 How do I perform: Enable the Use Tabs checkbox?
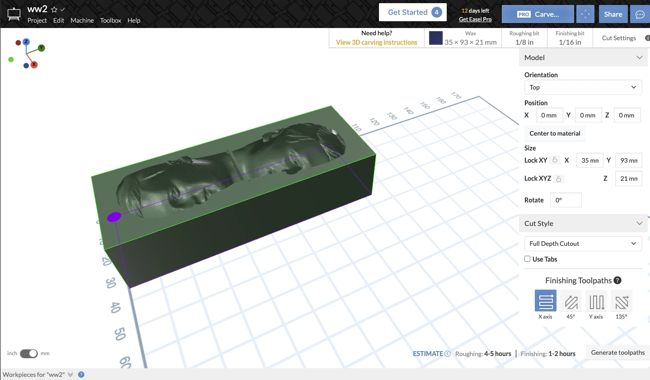coord(527,259)
